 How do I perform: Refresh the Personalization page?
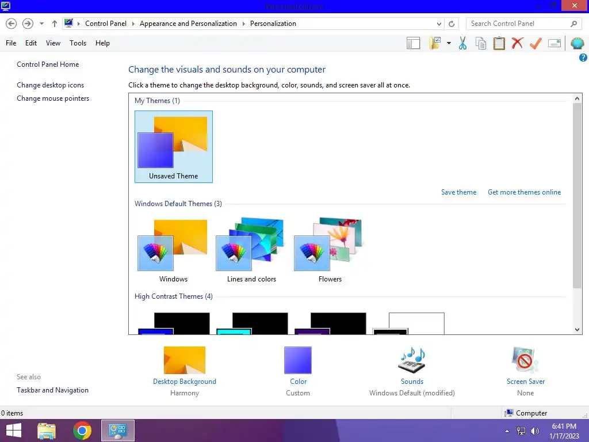452,24
